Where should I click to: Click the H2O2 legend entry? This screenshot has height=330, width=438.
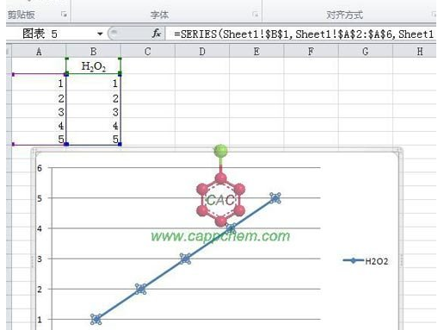366,261
